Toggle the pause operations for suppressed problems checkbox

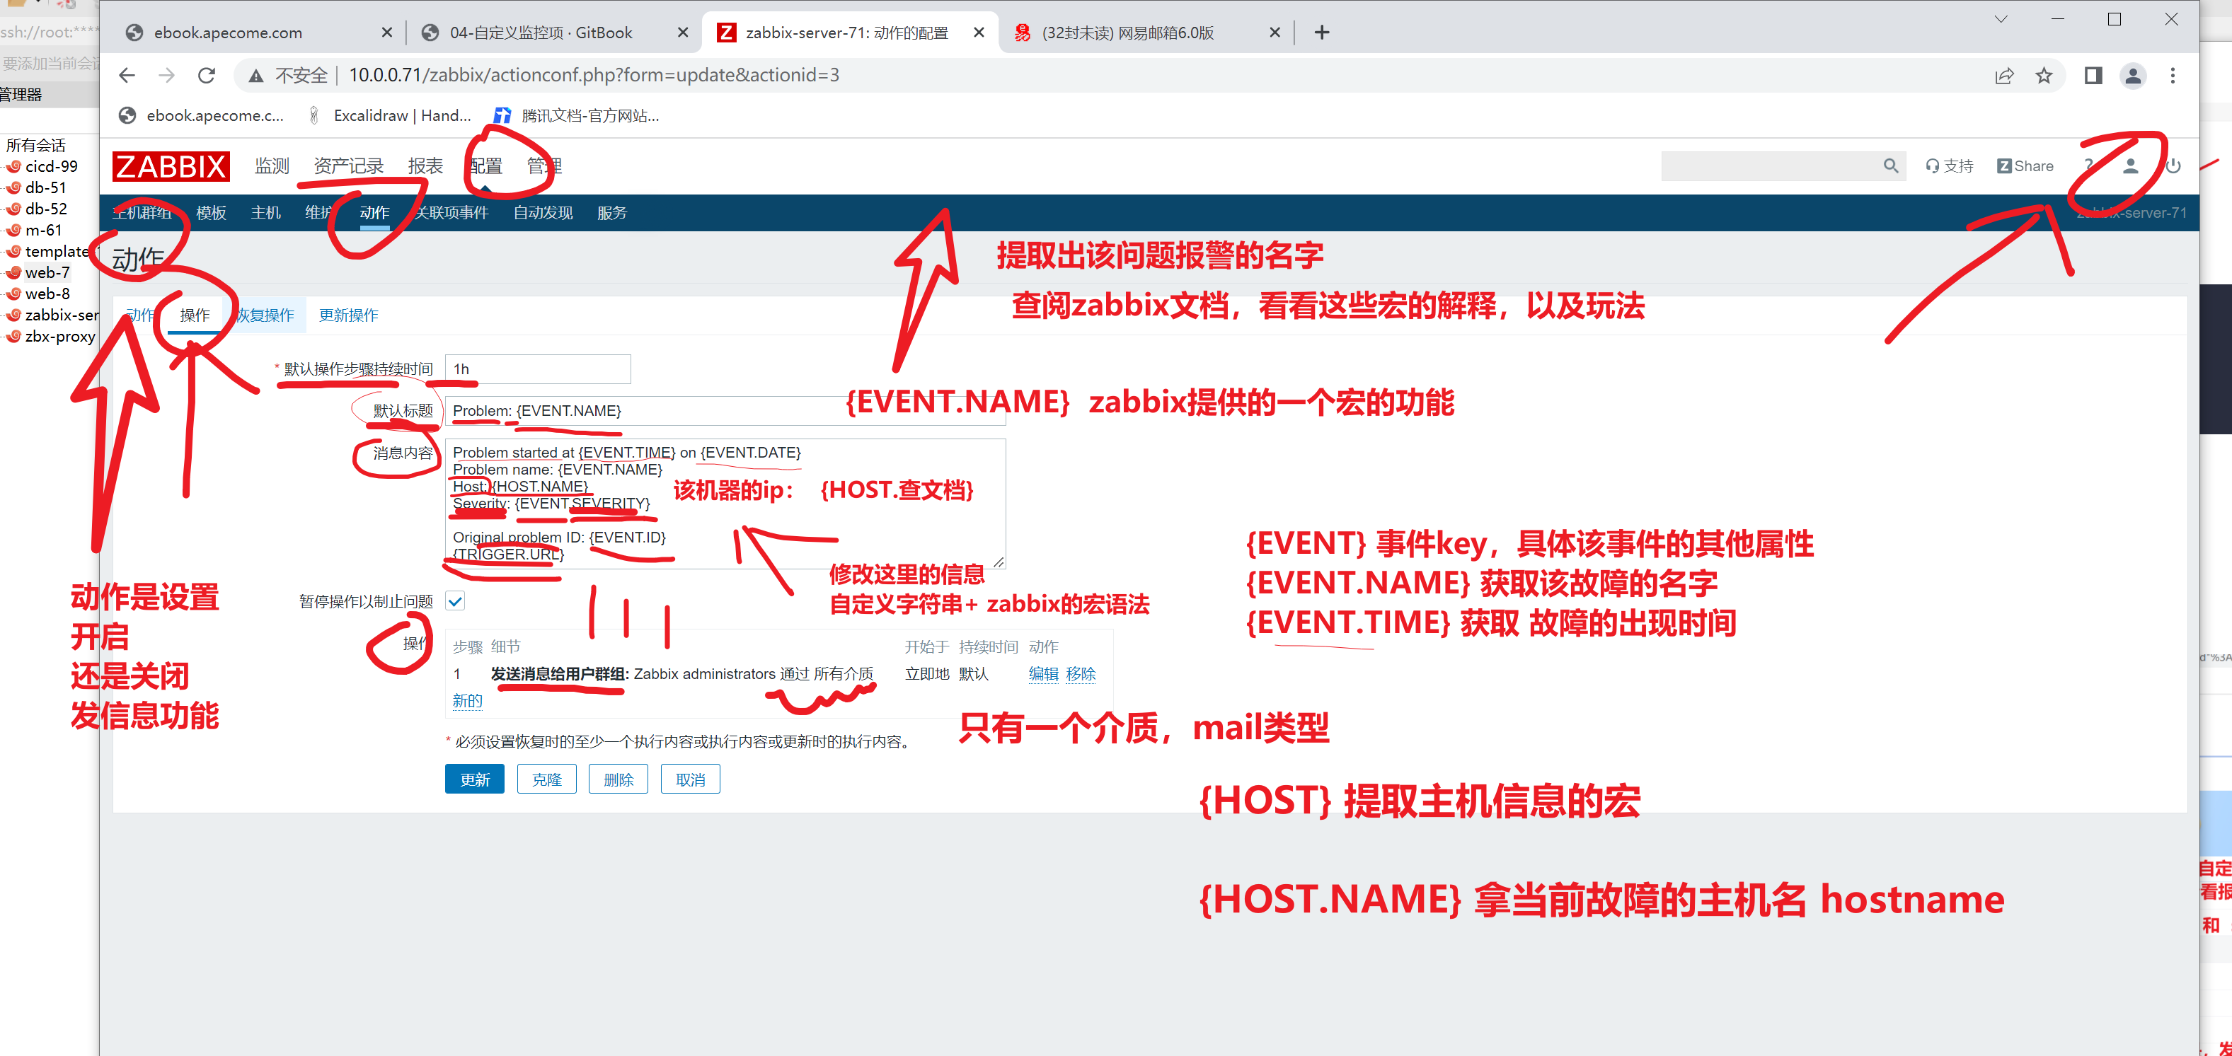coord(455,600)
